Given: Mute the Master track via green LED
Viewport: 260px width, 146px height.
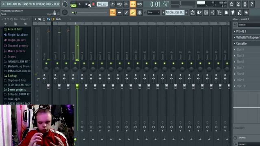Looking at the screenshot, I should (x=46, y=63).
